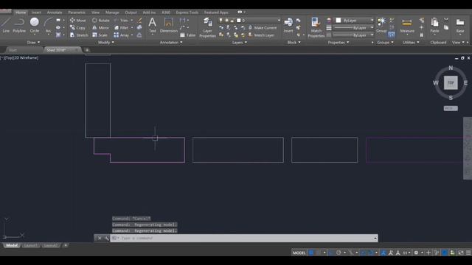Switch to the Layout1 tab
The height and width of the screenshot is (265, 472).
(x=31, y=245)
